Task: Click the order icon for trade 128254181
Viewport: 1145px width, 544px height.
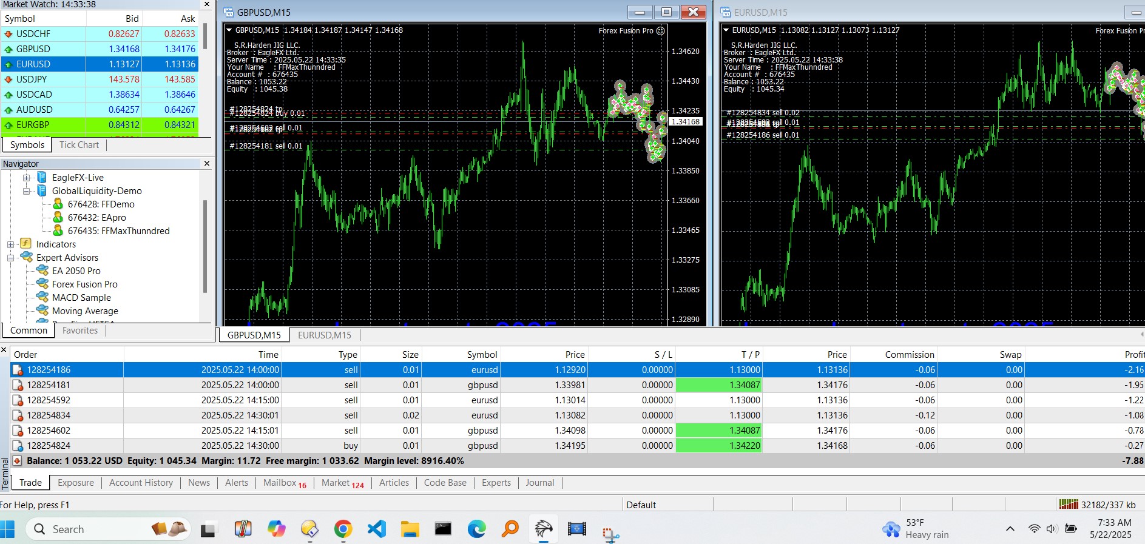Action: pos(18,385)
